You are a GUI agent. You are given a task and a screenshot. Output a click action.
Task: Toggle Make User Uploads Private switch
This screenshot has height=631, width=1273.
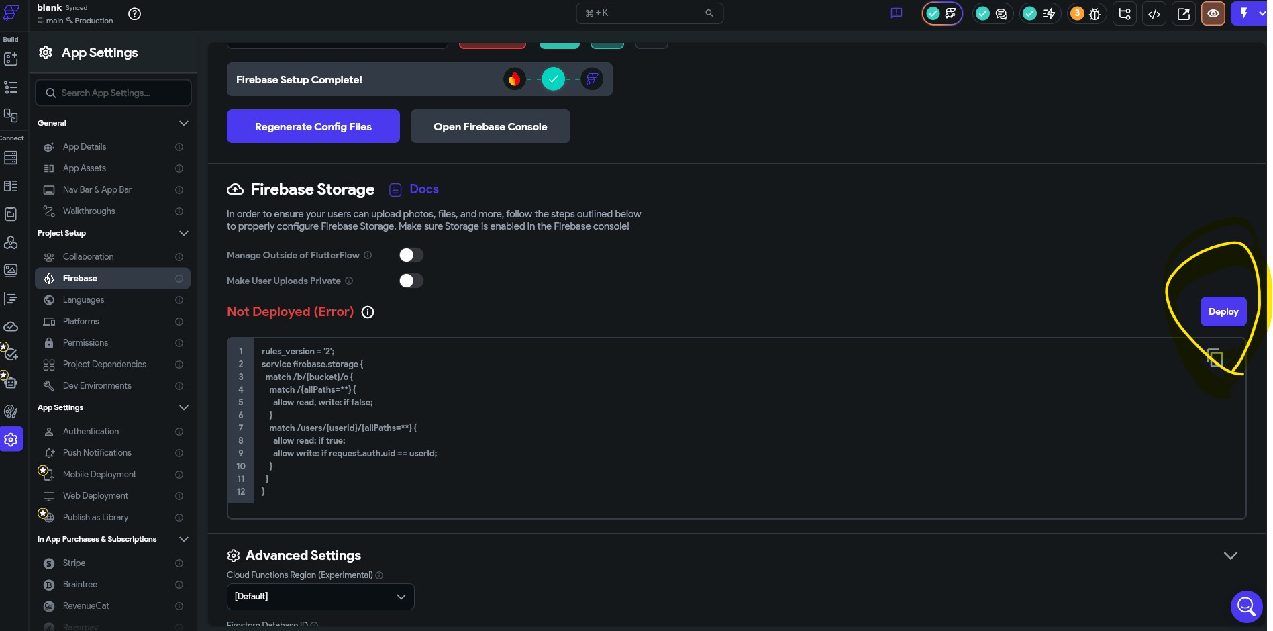[x=411, y=281]
